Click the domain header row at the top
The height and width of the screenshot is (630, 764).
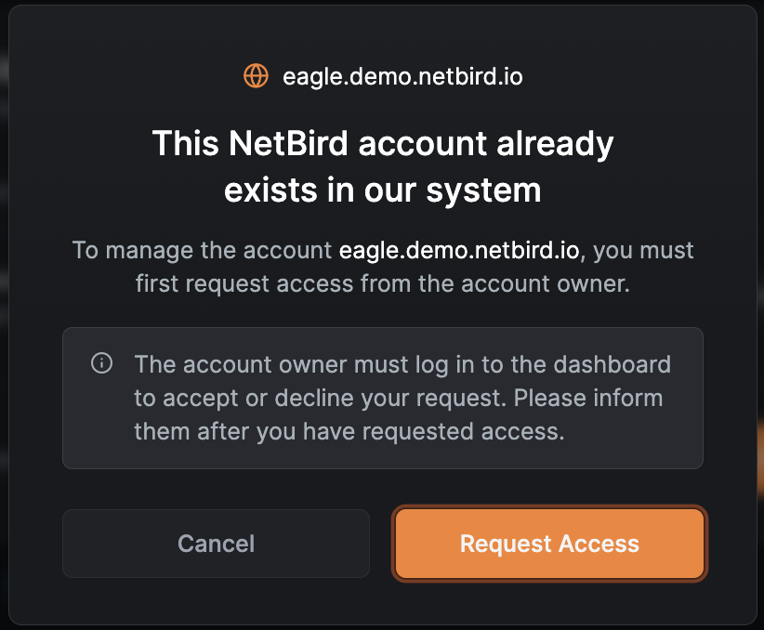[x=382, y=76]
